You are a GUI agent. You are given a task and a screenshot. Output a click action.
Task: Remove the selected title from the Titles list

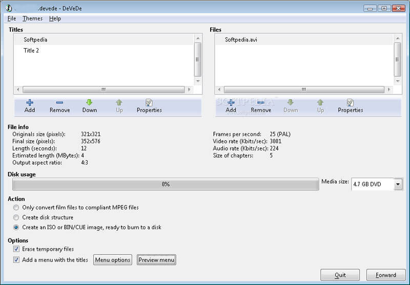59,106
